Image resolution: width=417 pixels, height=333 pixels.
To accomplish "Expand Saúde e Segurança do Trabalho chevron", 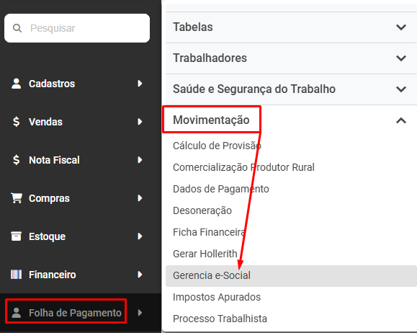I will point(401,89).
